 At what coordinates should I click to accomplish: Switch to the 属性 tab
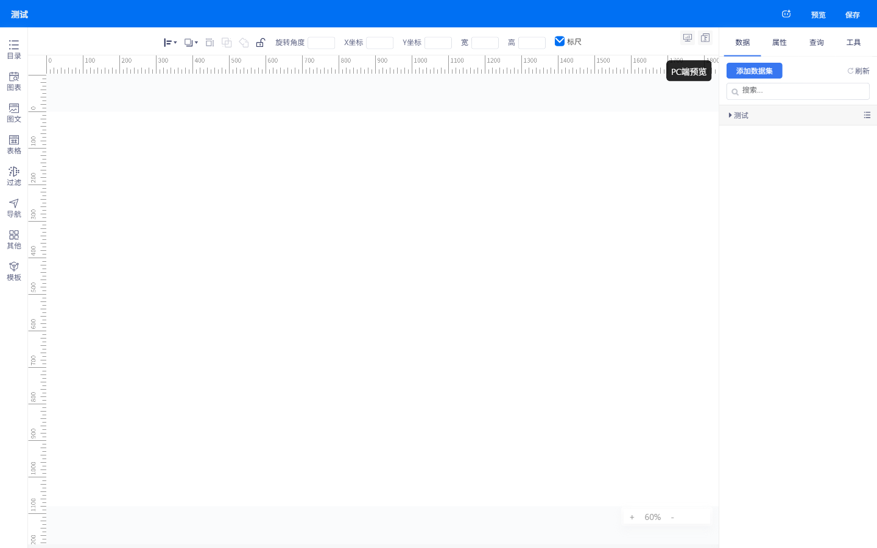coord(780,43)
